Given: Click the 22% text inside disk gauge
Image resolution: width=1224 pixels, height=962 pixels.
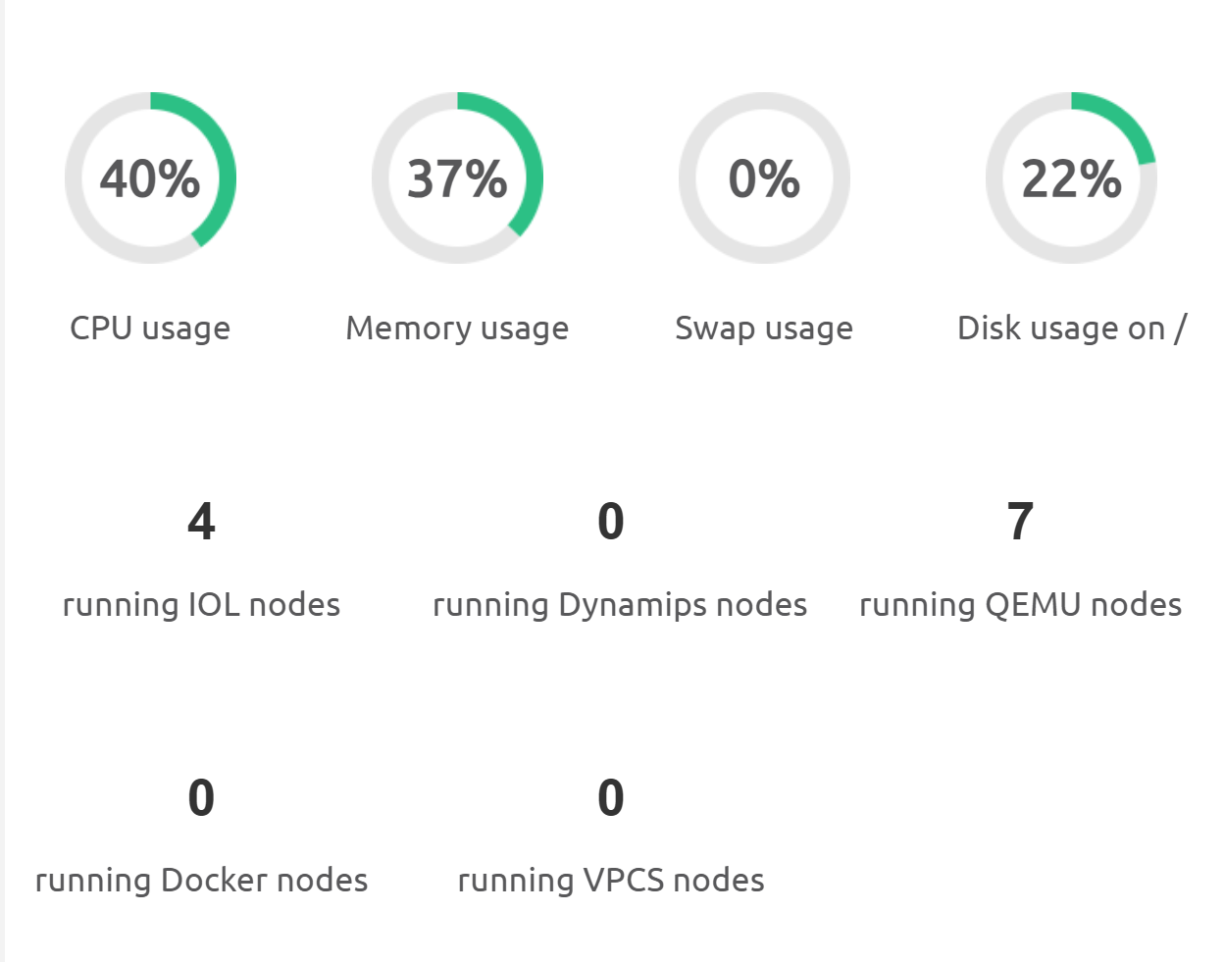Looking at the screenshot, I should pyautogui.click(x=1071, y=179).
